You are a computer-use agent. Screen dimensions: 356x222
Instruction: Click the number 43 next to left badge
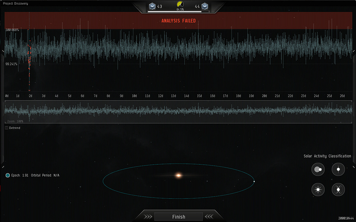pyautogui.click(x=159, y=7)
